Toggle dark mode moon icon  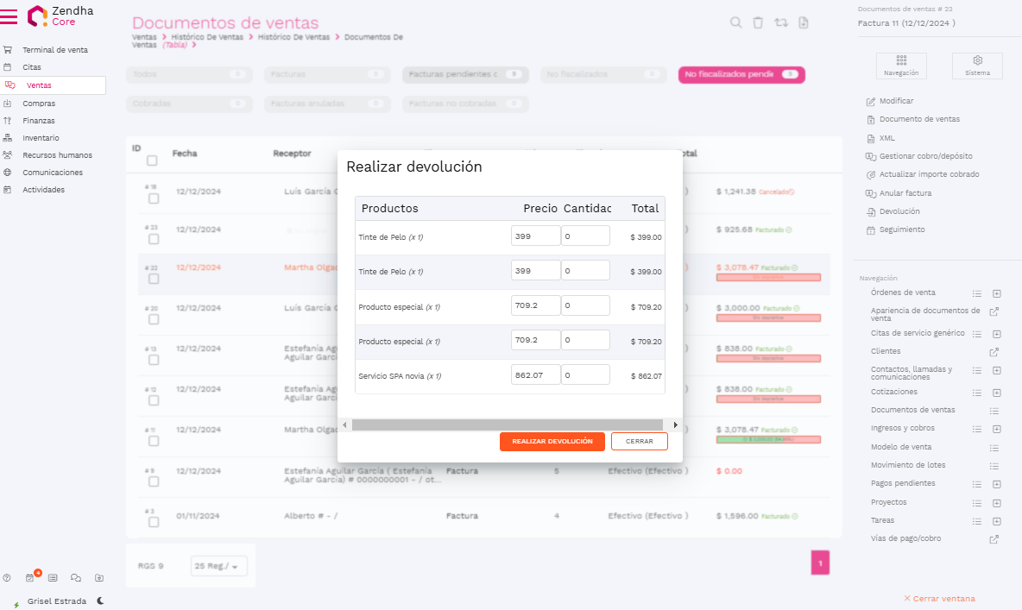coord(101,601)
